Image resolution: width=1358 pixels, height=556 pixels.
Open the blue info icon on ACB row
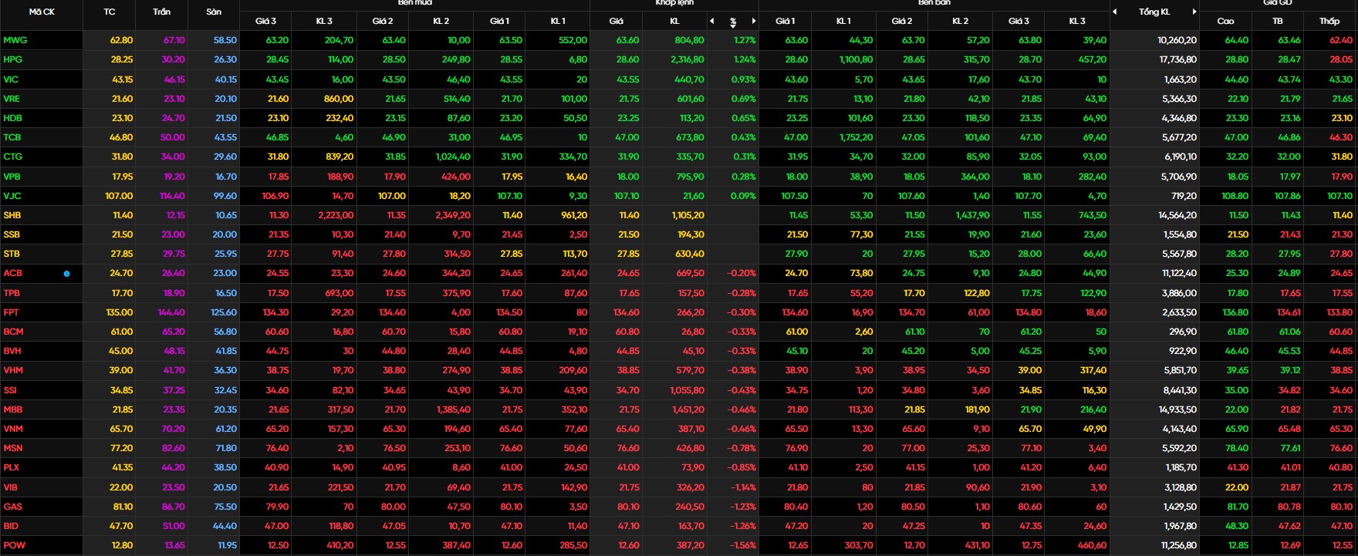(66, 274)
